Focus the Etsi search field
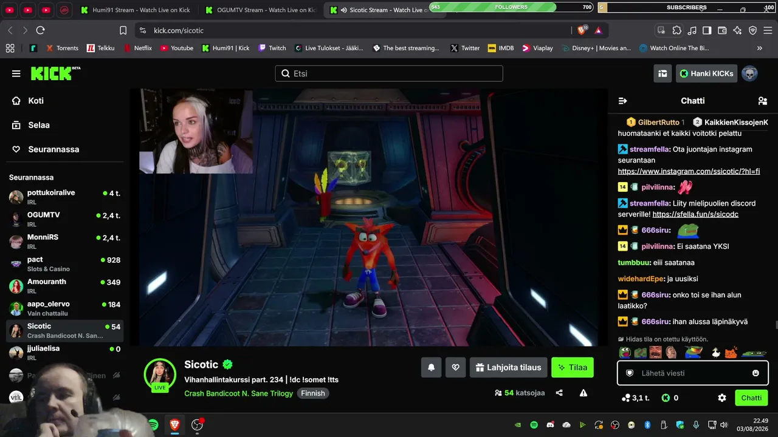The width and height of the screenshot is (778, 437). [389, 73]
